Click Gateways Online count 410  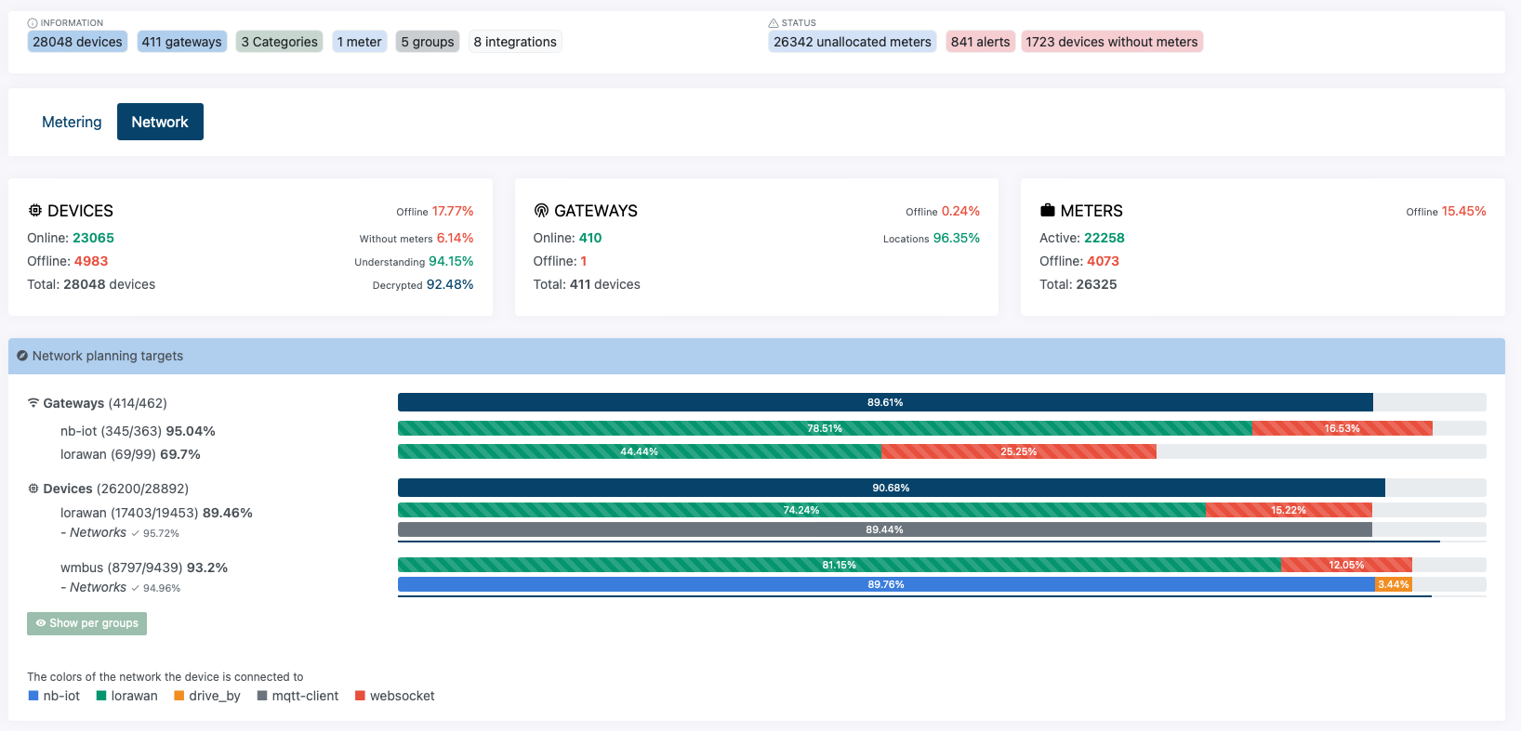pyautogui.click(x=590, y=238)
